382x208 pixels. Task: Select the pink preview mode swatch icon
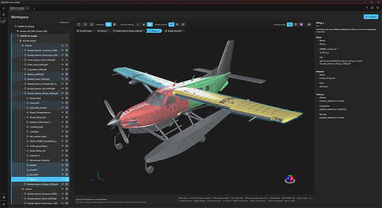[x=301, y=24]
